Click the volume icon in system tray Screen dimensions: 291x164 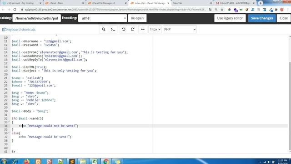click(x=269, y=162)
